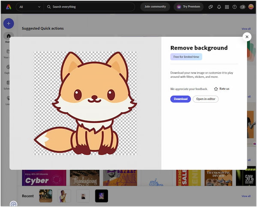Click the Try Premium button

click(x=188, y=7)
